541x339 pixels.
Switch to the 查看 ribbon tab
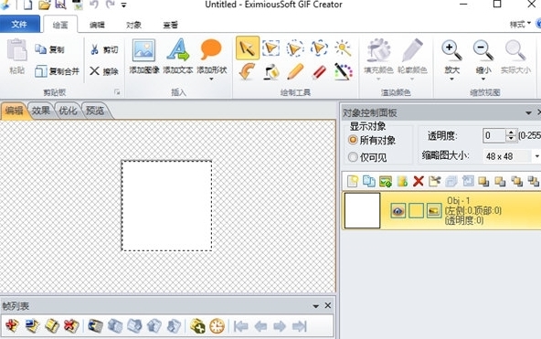coord(171,25)
